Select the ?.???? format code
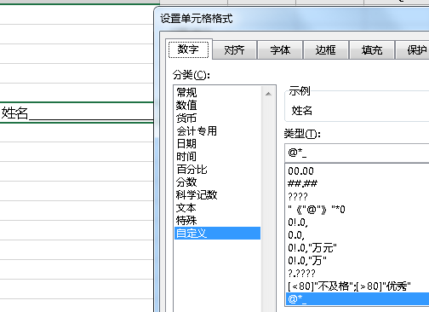 [357, 274]
